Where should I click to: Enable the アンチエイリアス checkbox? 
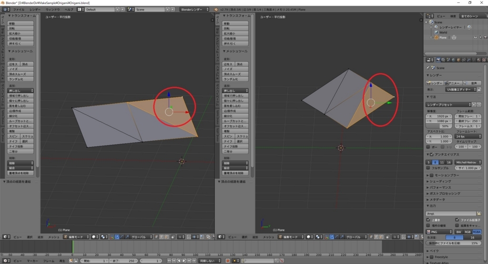[432, 155]
